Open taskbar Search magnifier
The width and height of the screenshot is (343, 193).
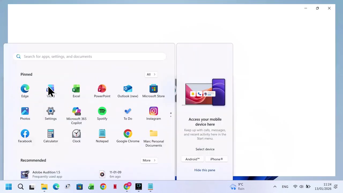click(21, 187)
